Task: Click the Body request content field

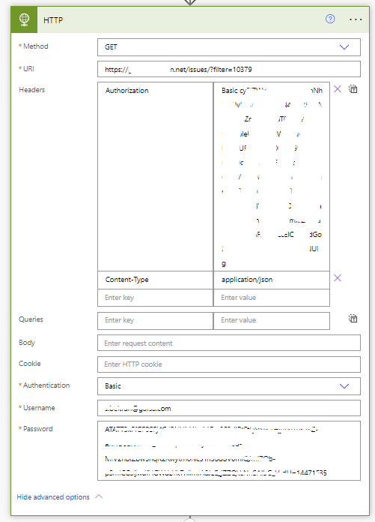Action: click(229, 343)
